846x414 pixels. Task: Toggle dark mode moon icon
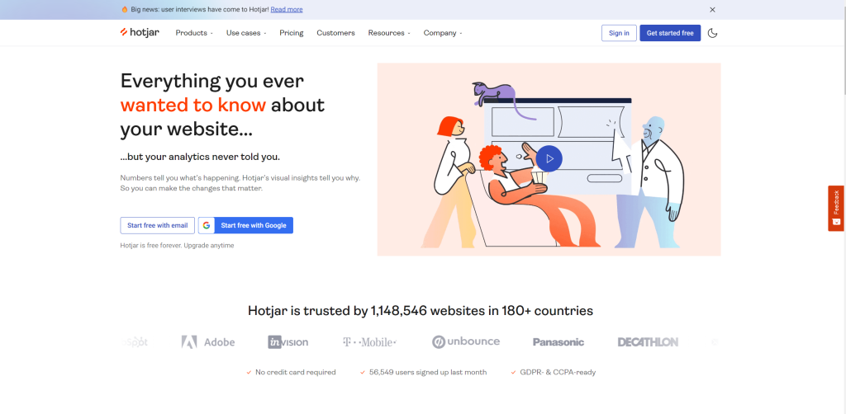(x=712, y=33)
